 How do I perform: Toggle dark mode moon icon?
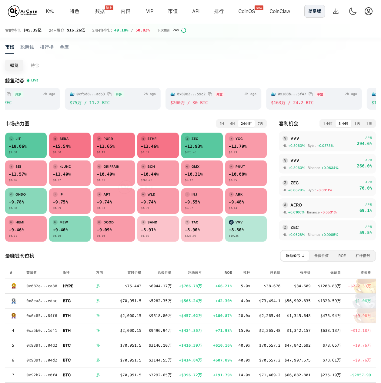[353, 11]
